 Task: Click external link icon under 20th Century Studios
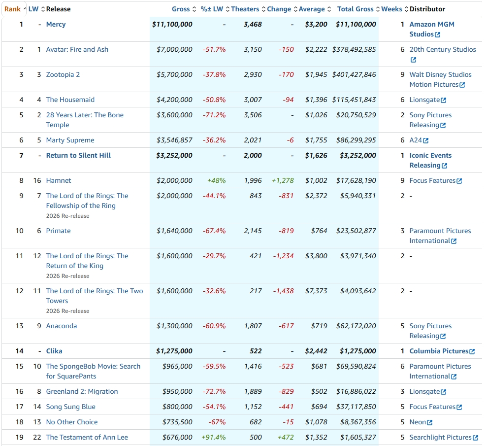click(x=413, y=60)
